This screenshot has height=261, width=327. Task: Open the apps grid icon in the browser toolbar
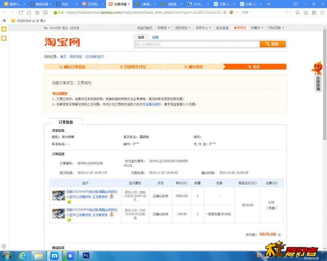point(314,13)
